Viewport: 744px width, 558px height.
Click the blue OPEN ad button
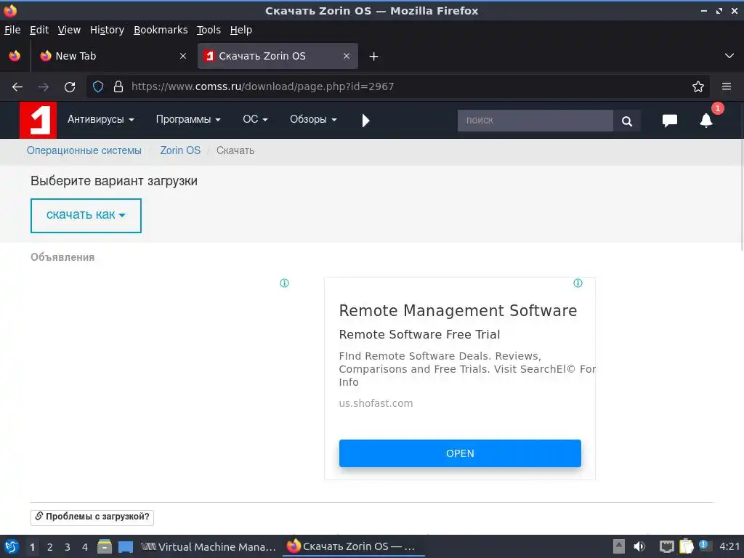pos(460,453)
